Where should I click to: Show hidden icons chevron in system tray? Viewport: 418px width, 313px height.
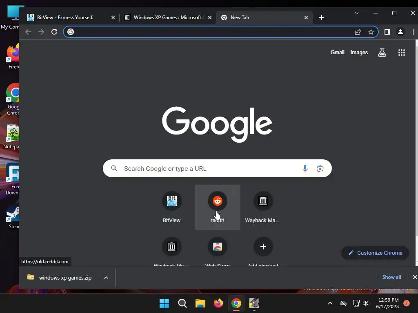pos(330,303)
